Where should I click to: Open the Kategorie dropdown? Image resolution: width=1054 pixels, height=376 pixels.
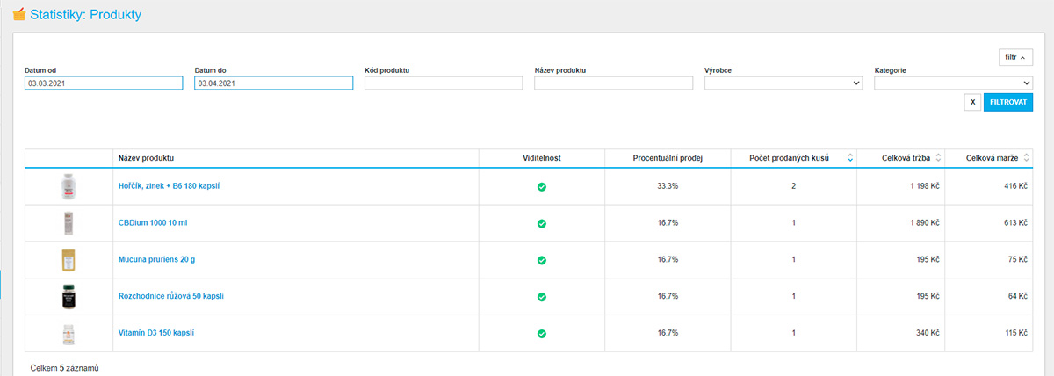953,83
